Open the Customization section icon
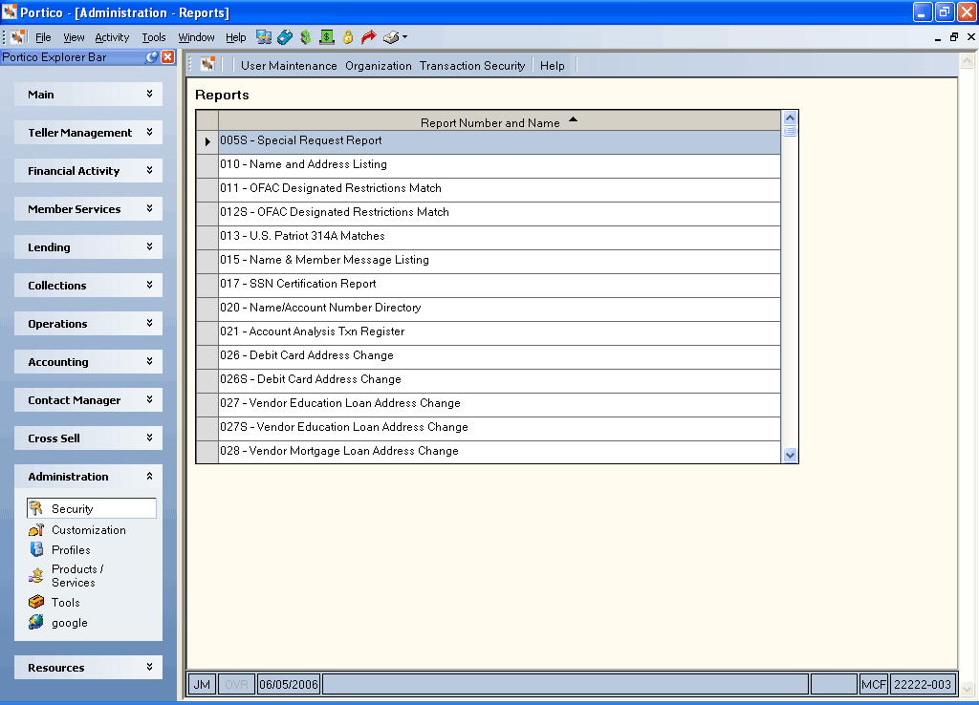 [36, 530]
